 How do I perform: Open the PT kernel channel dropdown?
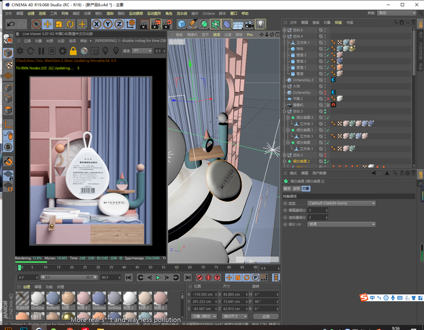click(x=142, y=51)
